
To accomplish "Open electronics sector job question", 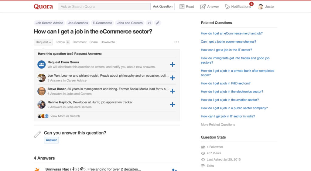I will click(232, 92).
